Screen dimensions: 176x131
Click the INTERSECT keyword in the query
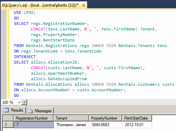[25, 57]
